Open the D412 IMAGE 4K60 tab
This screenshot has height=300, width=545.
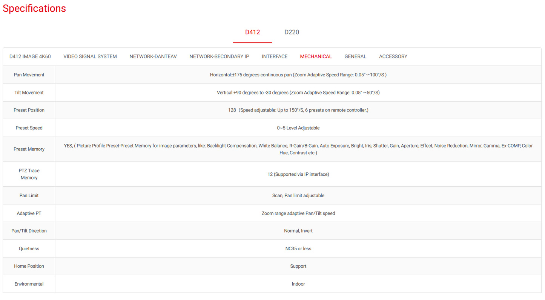click(x=30, y=56)
